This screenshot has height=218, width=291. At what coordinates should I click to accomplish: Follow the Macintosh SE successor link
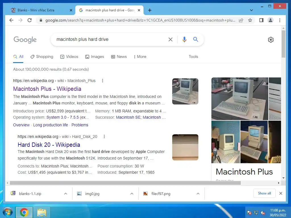(x=128, y=117)
